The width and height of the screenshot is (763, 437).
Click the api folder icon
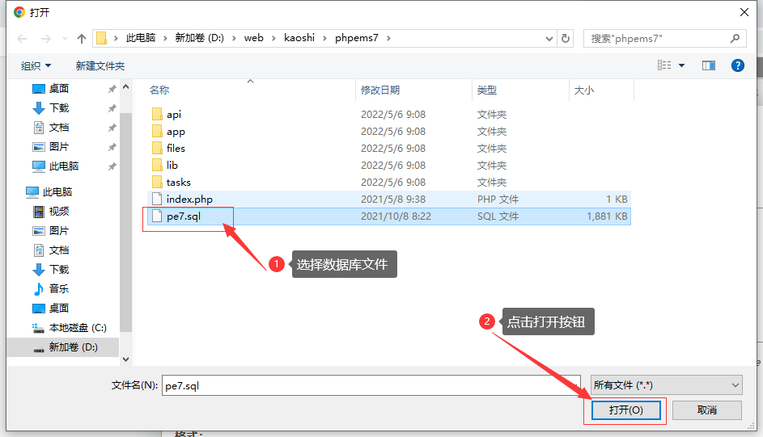(157, 114)
